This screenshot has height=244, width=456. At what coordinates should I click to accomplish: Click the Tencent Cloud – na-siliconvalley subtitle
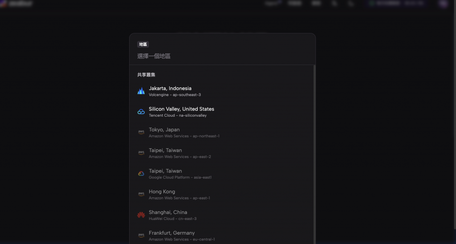coord(178,115)
